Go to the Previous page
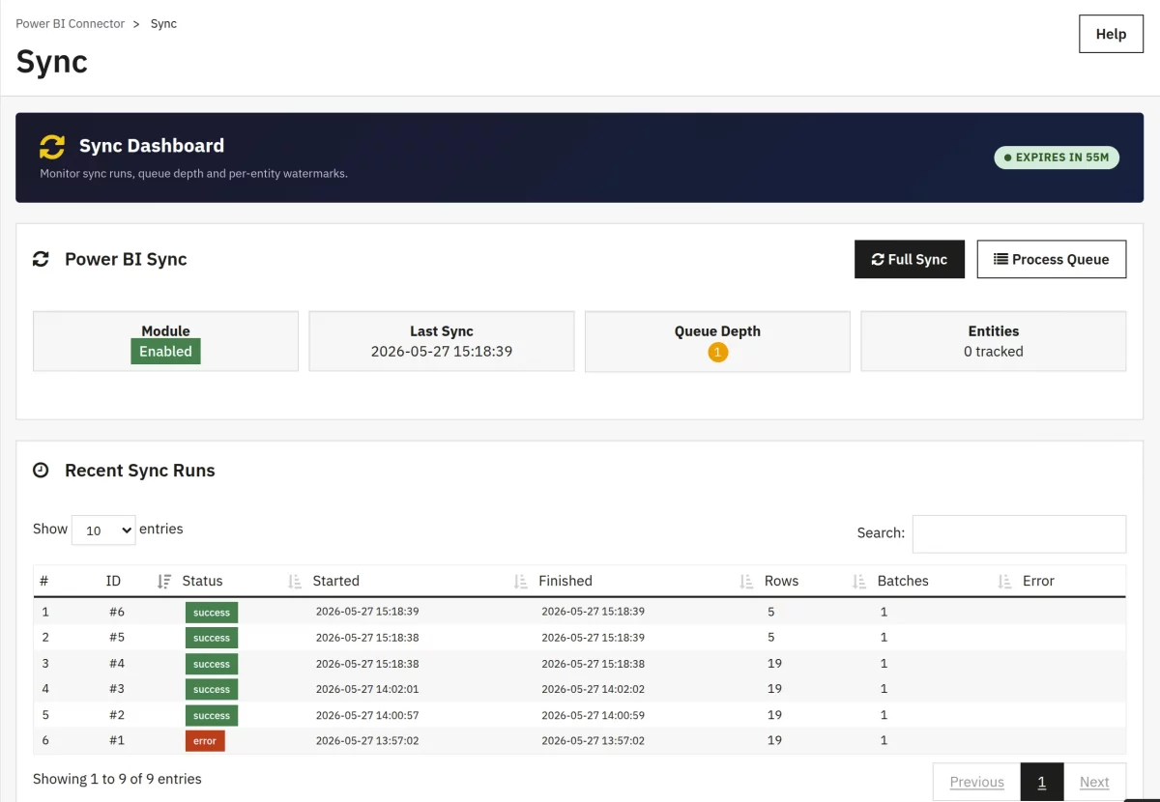 tap(976, 782)
